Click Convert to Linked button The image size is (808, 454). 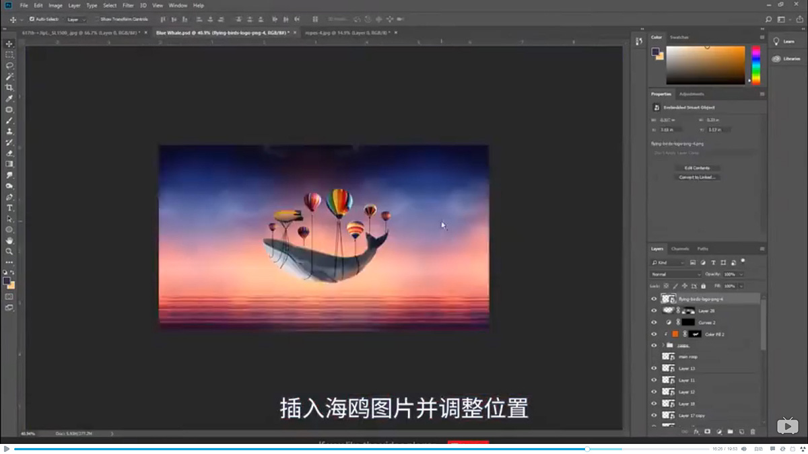(698, 177)
